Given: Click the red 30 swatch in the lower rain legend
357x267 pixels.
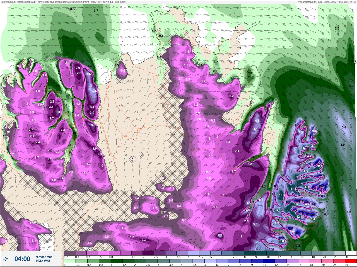Looking at the screenshot, I should [351, 261].
